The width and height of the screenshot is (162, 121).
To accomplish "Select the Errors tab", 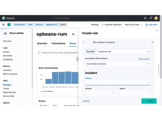I will [x=73, y=43].
